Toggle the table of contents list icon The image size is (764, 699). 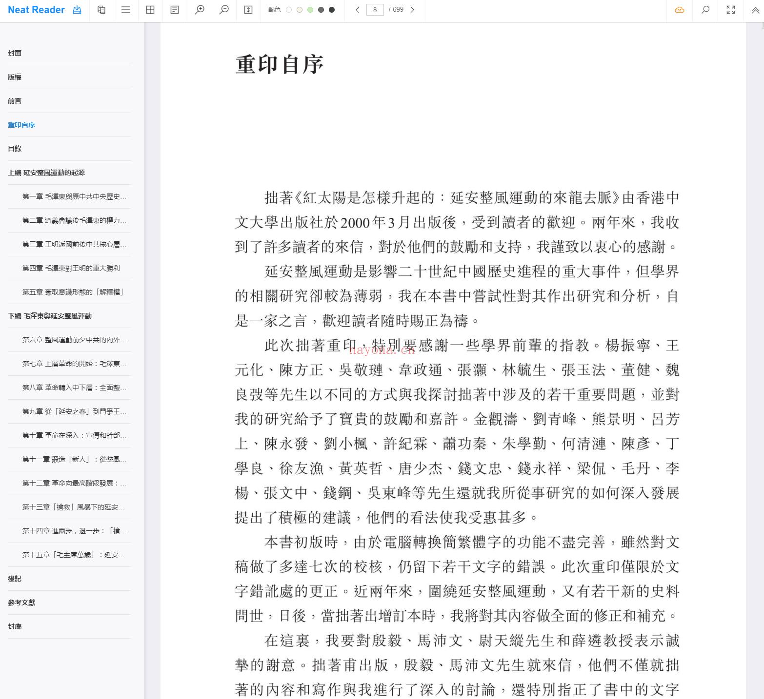tap(126, 10)
